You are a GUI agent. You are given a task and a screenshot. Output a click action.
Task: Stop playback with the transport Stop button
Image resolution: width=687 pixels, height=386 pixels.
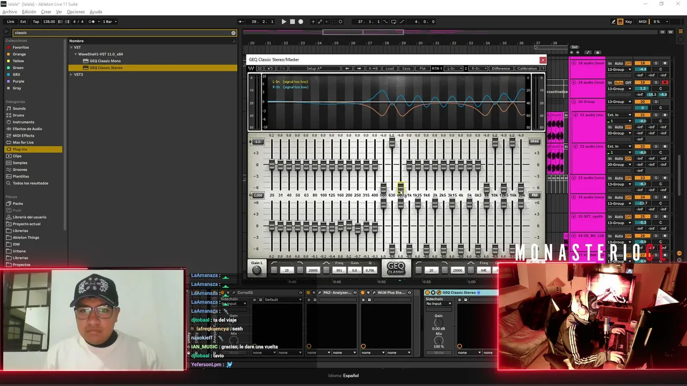point(293,21)
